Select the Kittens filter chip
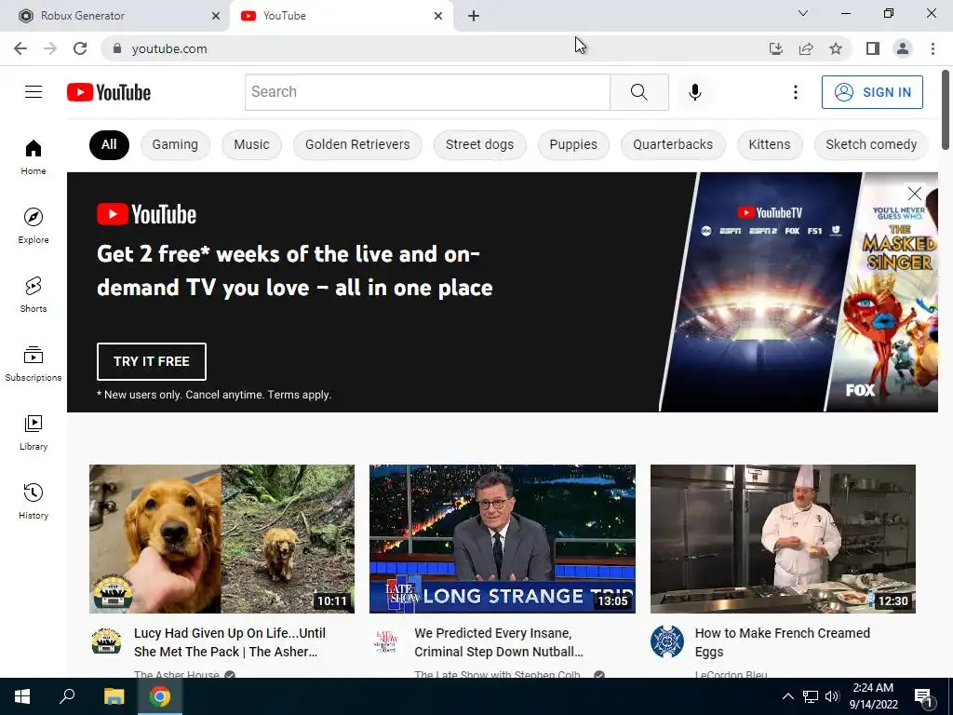953x715 pixels. click(770, 144)
